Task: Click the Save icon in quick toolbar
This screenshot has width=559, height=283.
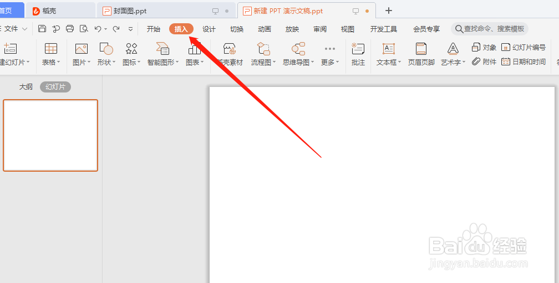Action: pos(42,29)
